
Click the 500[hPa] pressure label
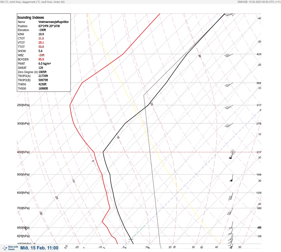23,174
